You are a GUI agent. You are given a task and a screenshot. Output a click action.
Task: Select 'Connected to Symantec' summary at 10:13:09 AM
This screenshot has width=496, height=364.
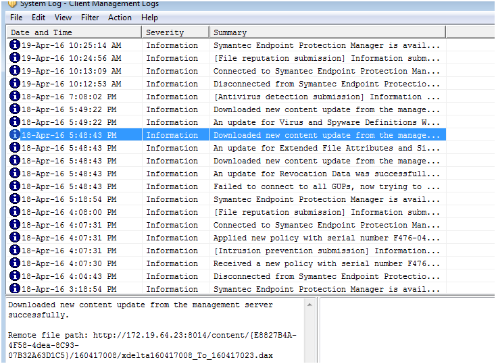pyautogui.click(x=326, y=71)
